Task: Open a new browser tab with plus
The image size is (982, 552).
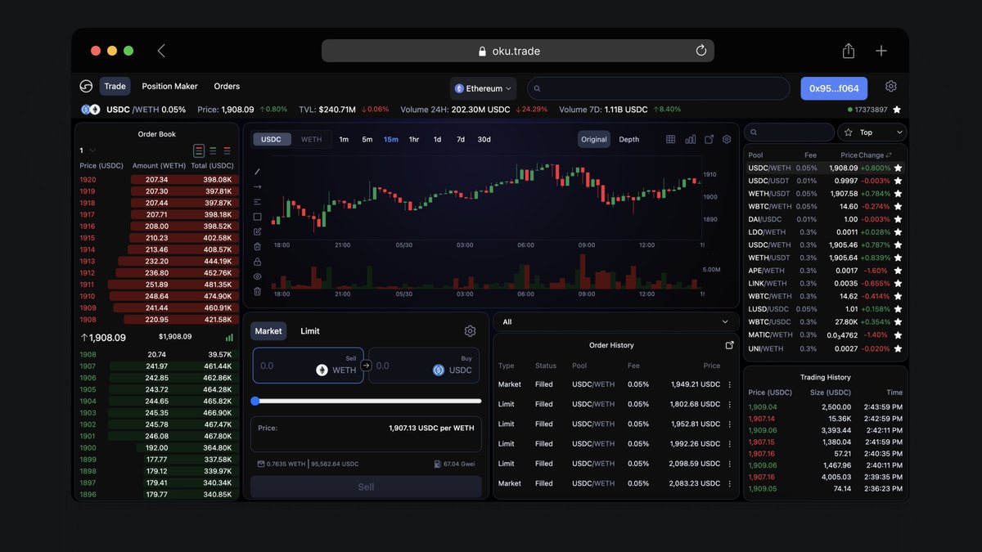Action: pos(881,51)
